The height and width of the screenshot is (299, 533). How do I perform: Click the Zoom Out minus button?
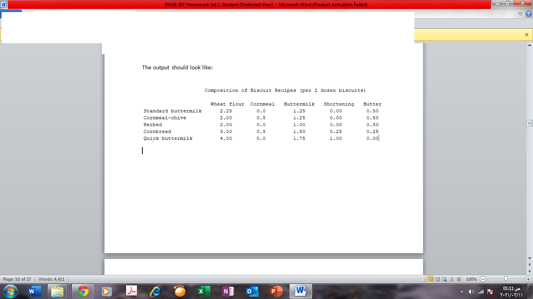click(483, 279)
